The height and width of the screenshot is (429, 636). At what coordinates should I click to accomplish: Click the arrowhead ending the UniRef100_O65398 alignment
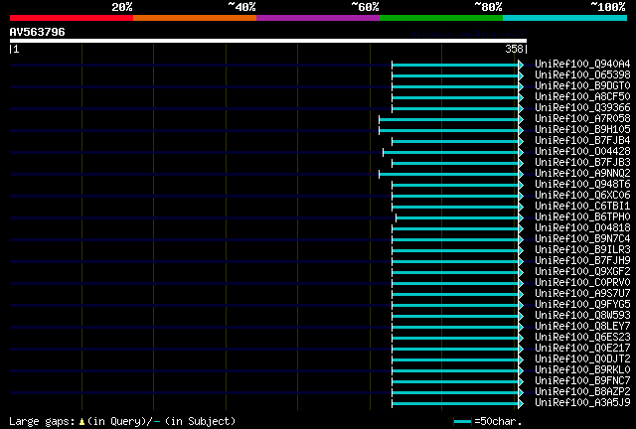521,75
